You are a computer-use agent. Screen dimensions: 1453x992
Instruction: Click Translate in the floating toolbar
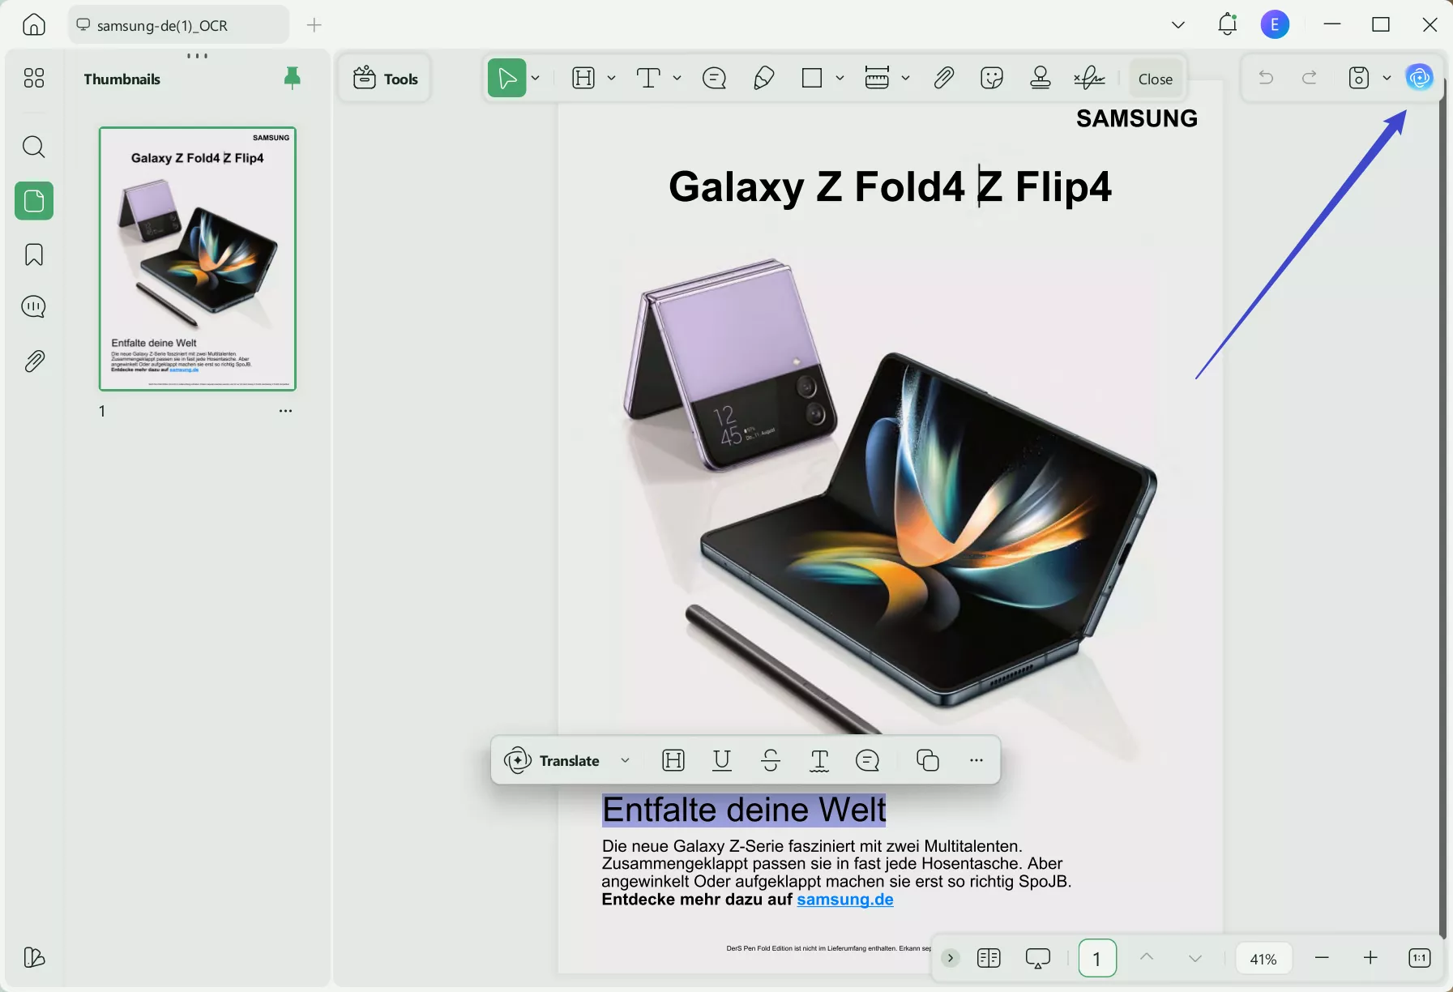click(x=552, y=761)
